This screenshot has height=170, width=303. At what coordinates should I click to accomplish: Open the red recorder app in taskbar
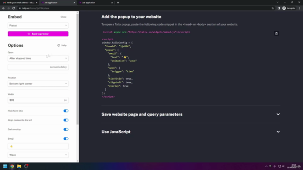(x=26, y=166)
